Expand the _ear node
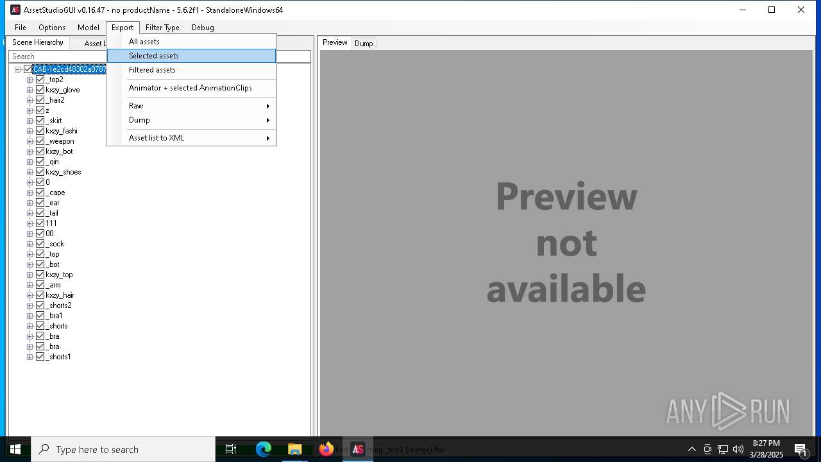Image resolution: width=821 pixels, height=462 pixels. point(30,203)
